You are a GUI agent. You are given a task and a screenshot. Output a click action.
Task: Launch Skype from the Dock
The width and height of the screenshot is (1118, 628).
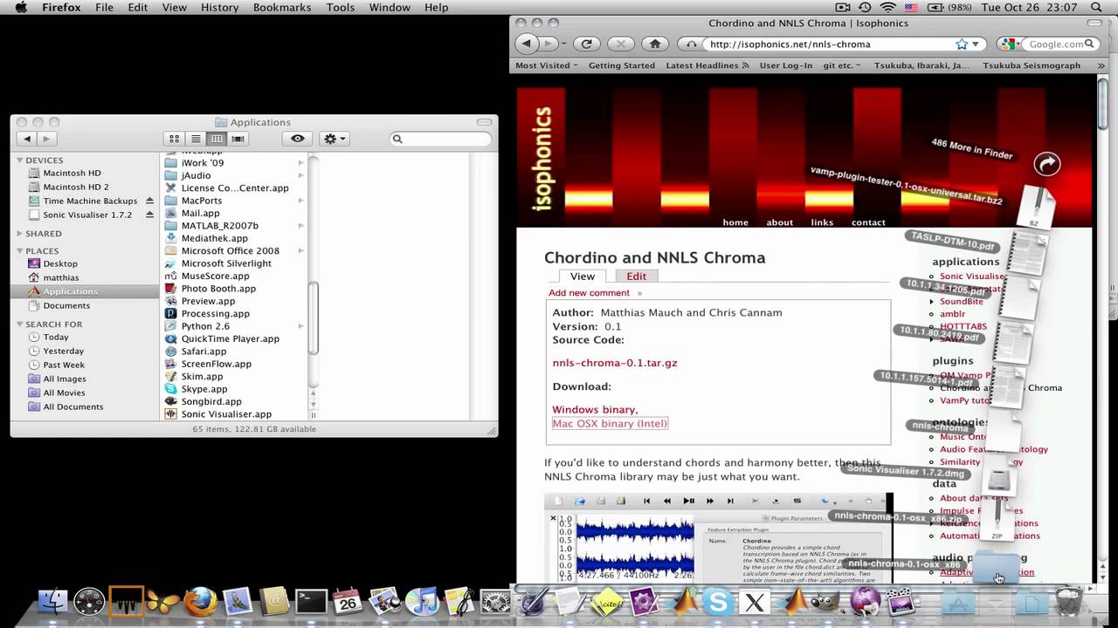719,602
